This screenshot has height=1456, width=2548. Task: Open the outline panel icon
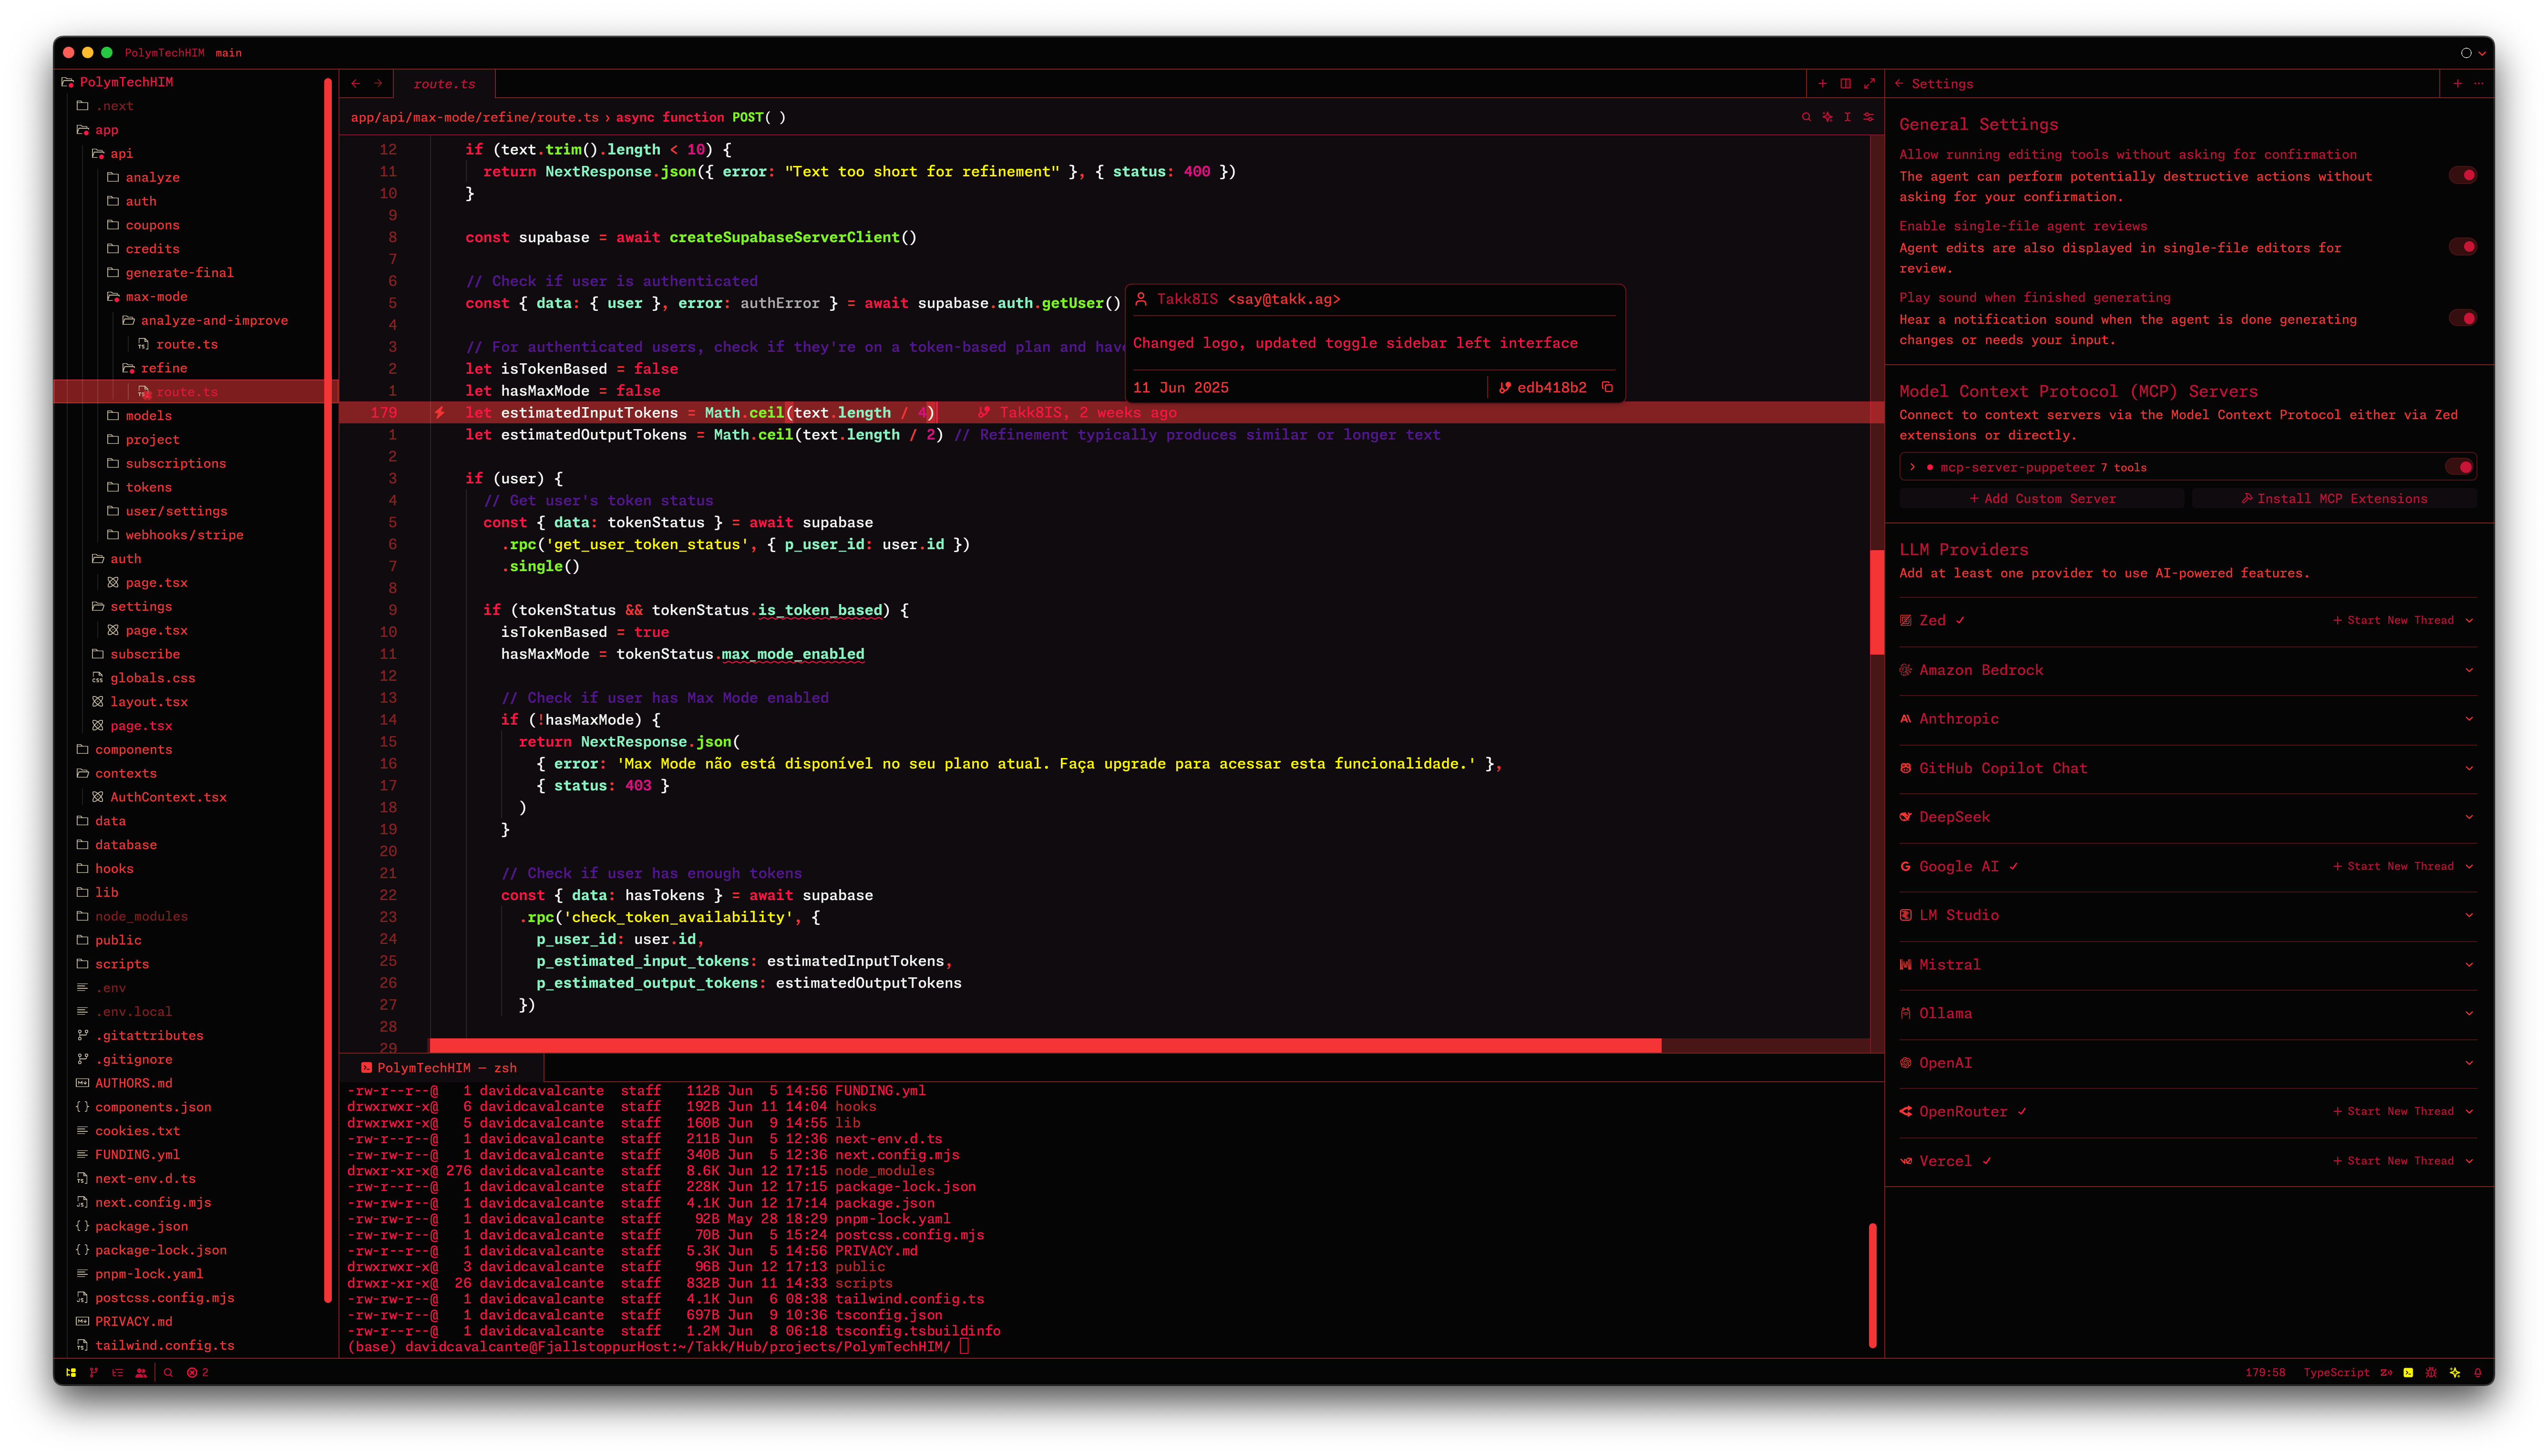[118, 1372]
